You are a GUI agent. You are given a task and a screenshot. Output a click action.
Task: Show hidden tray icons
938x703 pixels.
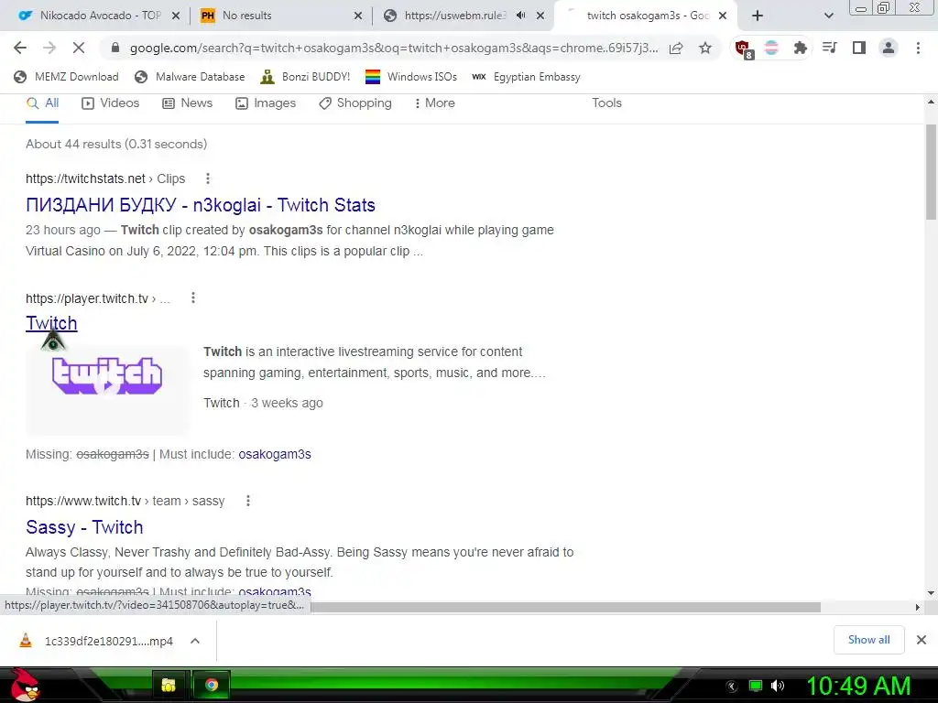pos(732,687)
